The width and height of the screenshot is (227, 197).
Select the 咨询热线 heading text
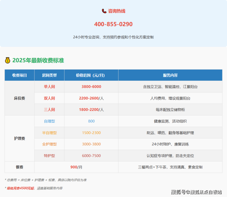pyautogui.click(x=117, y=11)
